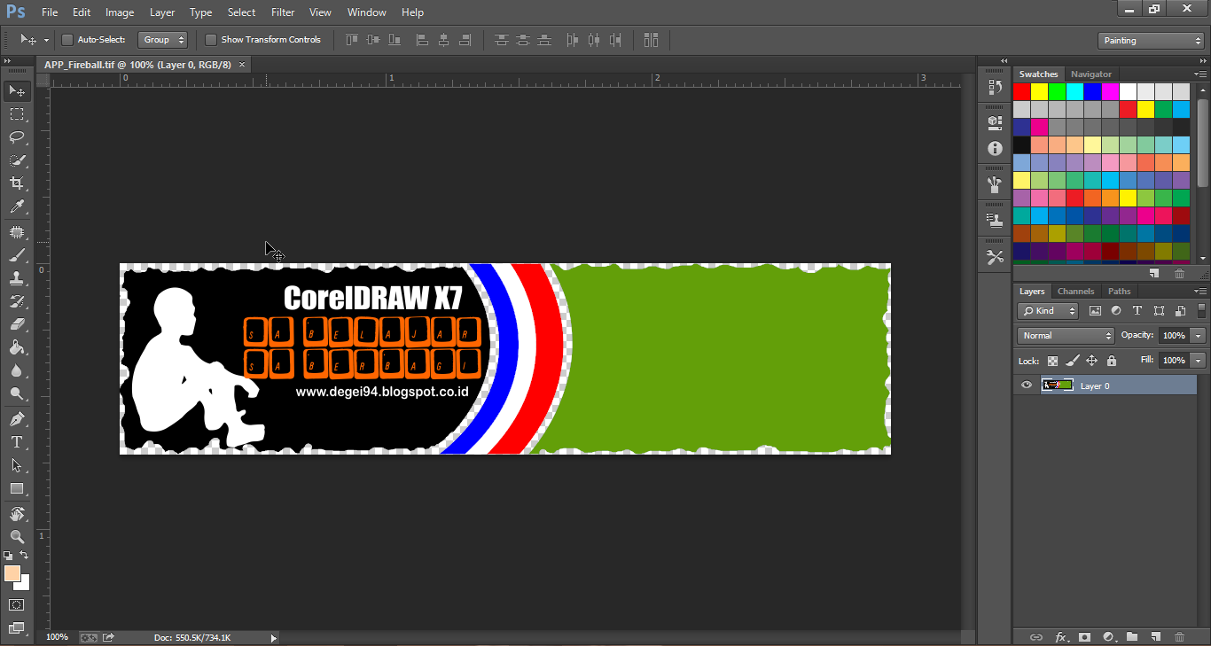Select the Rectangle shape tool
1211x646 pixels.
[17, 488]
